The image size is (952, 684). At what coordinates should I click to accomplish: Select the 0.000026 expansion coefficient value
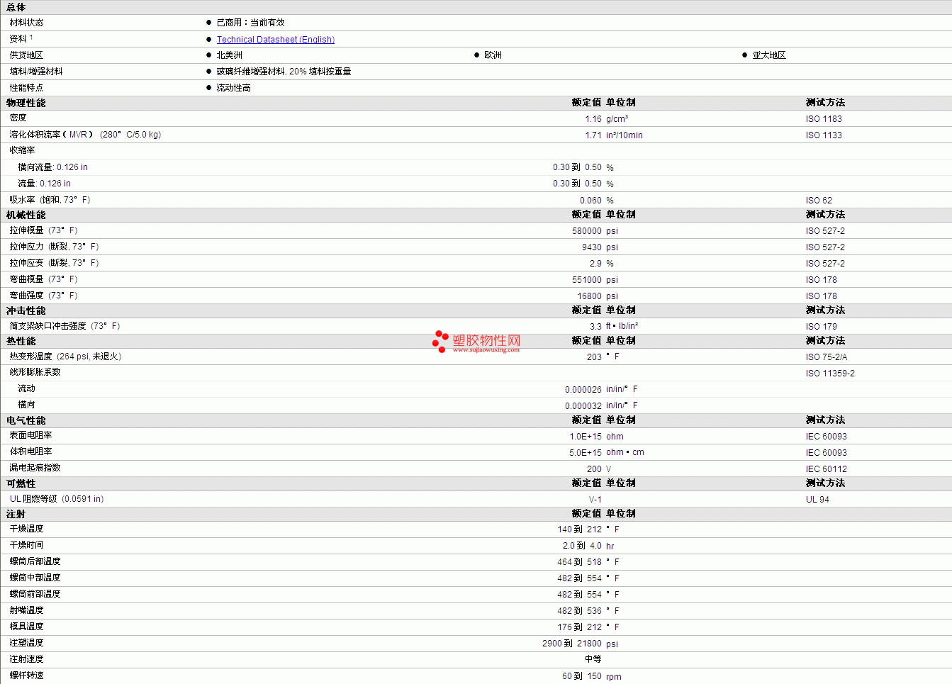point(583,390)
